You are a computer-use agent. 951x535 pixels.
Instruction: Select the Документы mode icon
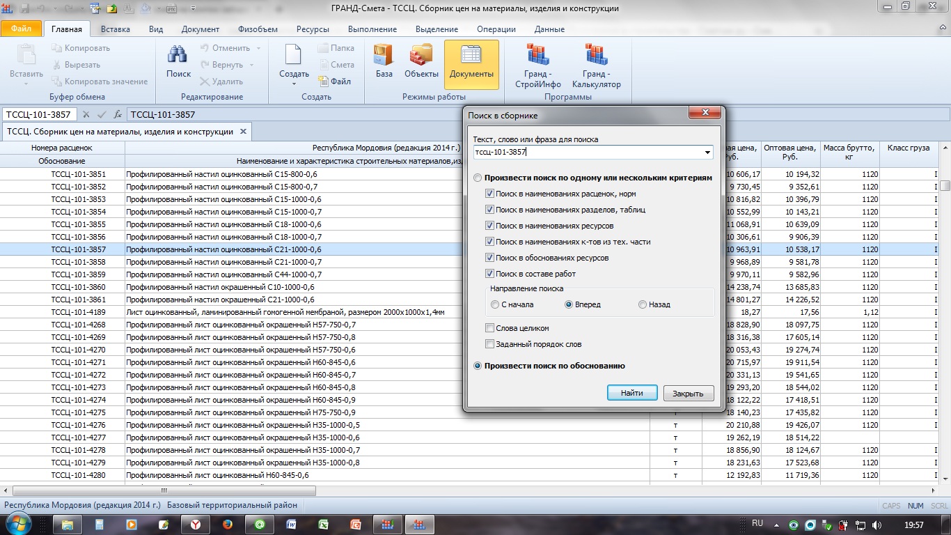coord(471,57)
